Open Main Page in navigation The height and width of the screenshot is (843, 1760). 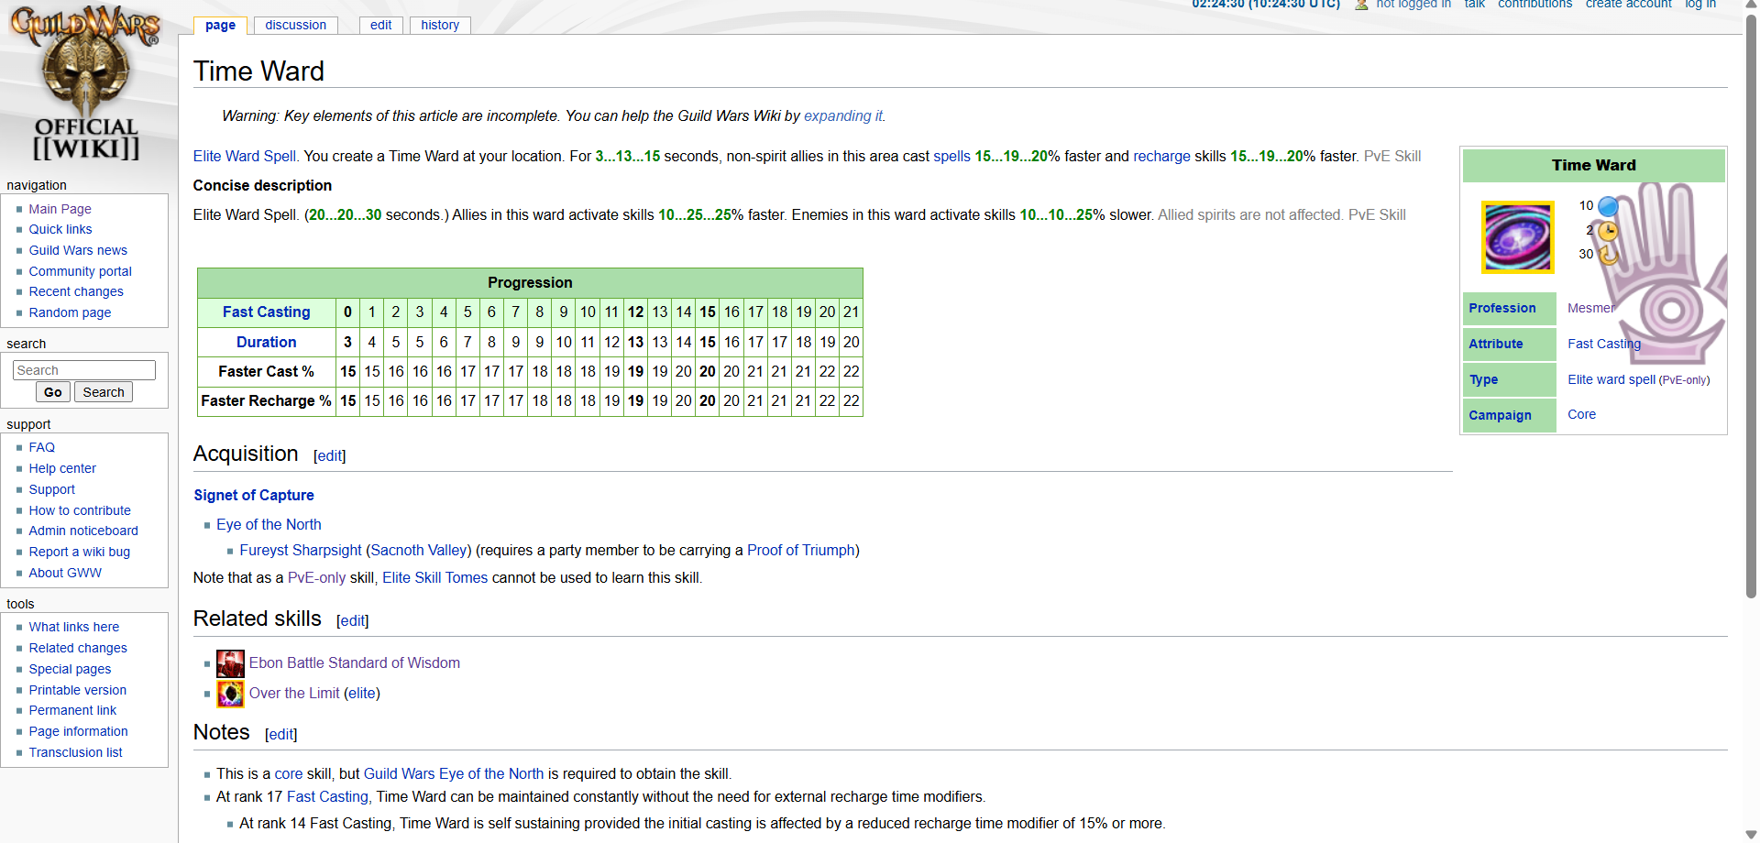click(60, 209)
